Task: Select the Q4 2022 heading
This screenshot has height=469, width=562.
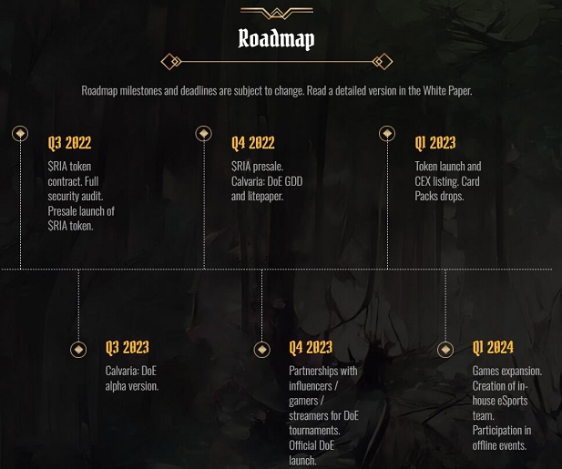Action: 253,143
